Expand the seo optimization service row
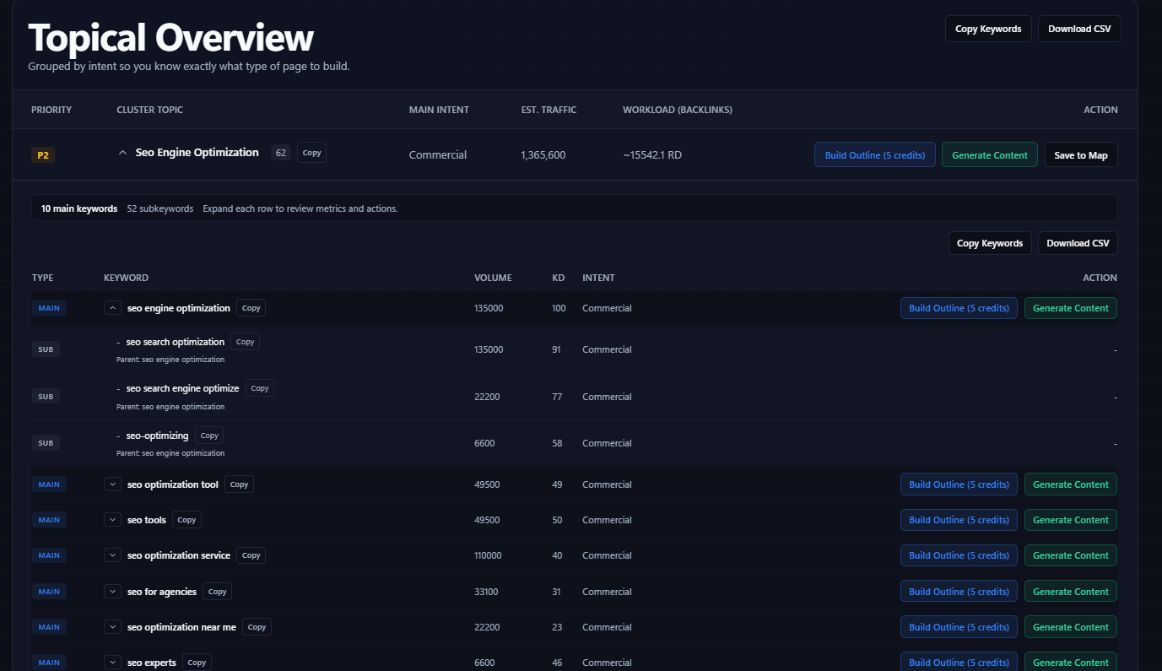1162x671 pixels. tap(113, 555)
